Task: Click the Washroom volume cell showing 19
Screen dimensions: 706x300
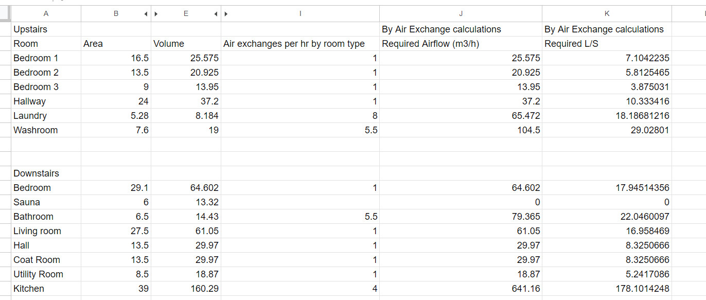Action: pos(186,130)
